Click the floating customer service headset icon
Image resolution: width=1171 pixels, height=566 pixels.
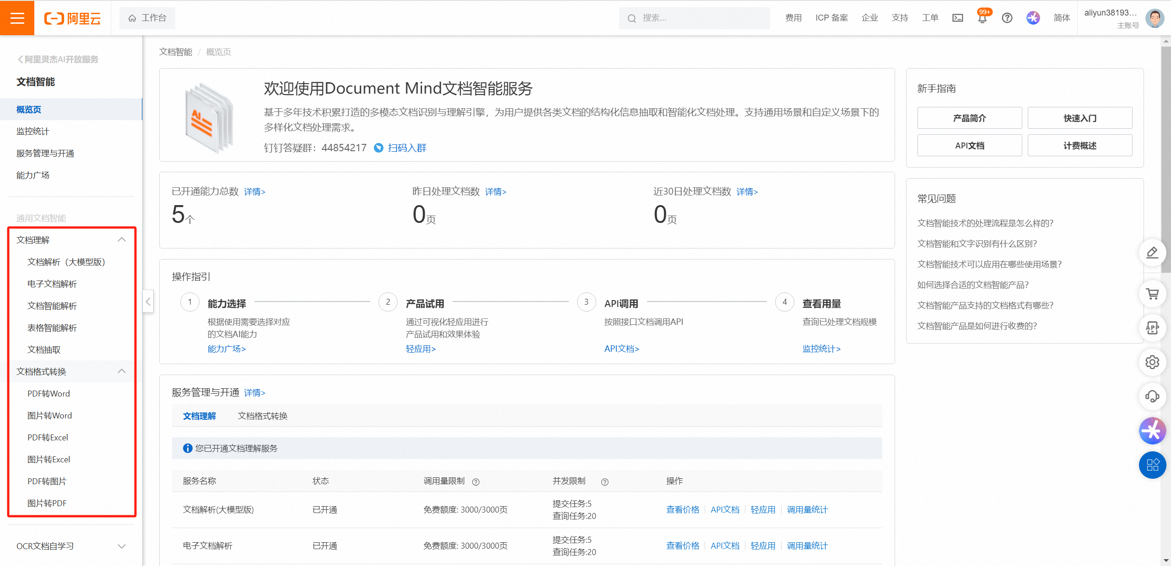pos(1152,396)
